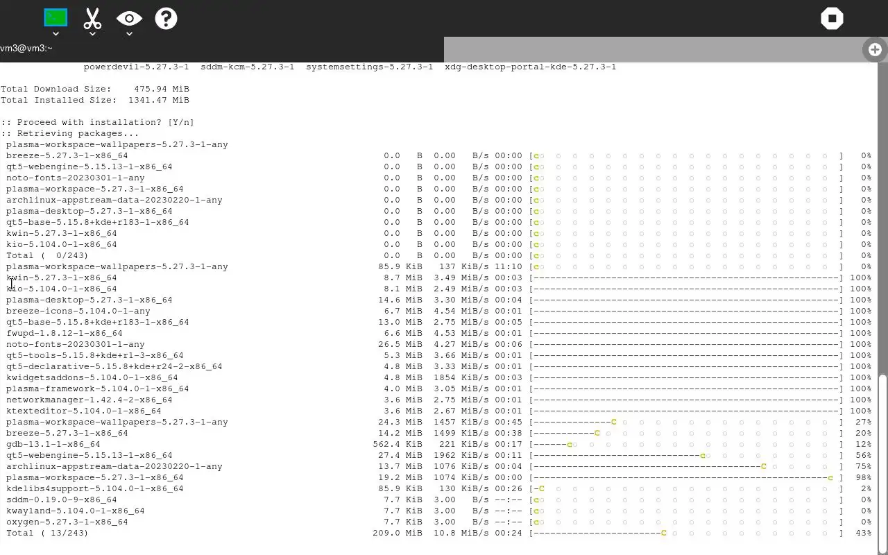Screen dimensions: 888x555
Task: Click 'systemsettings-5.27.3-1' text
Action: pyautogui.click(x=370, y=67)
